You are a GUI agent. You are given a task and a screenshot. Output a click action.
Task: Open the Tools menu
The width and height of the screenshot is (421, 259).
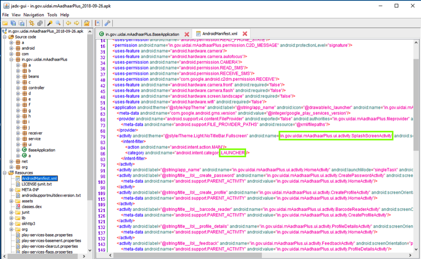pyautogui.click(x=52, y=15)
